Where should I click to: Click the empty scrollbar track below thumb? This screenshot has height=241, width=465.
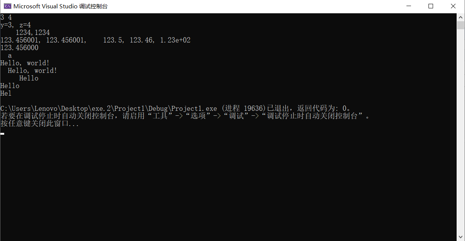(460, 131)
